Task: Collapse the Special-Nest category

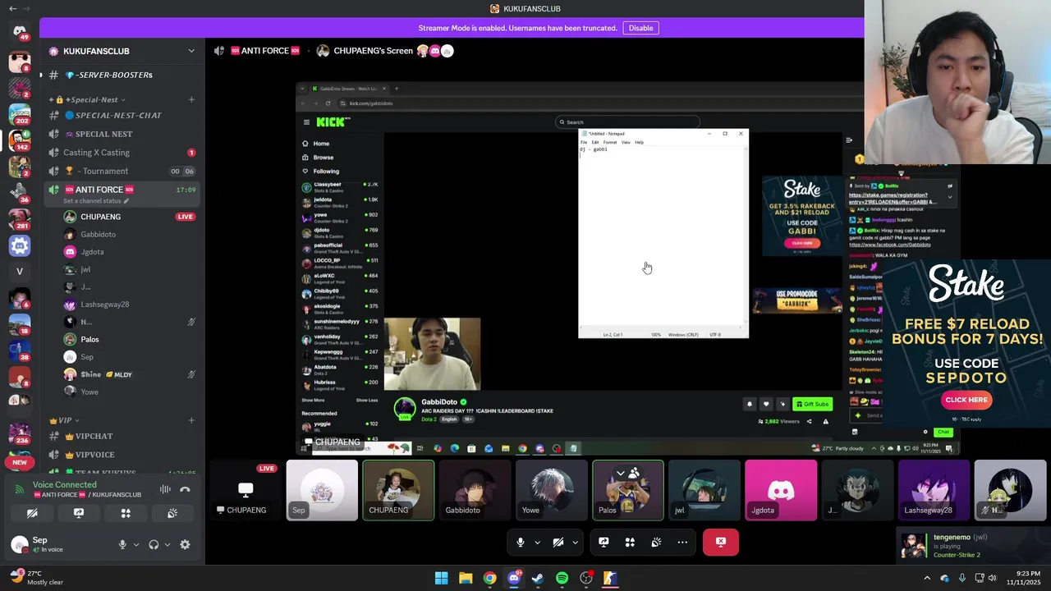Action: coord(92,99)
